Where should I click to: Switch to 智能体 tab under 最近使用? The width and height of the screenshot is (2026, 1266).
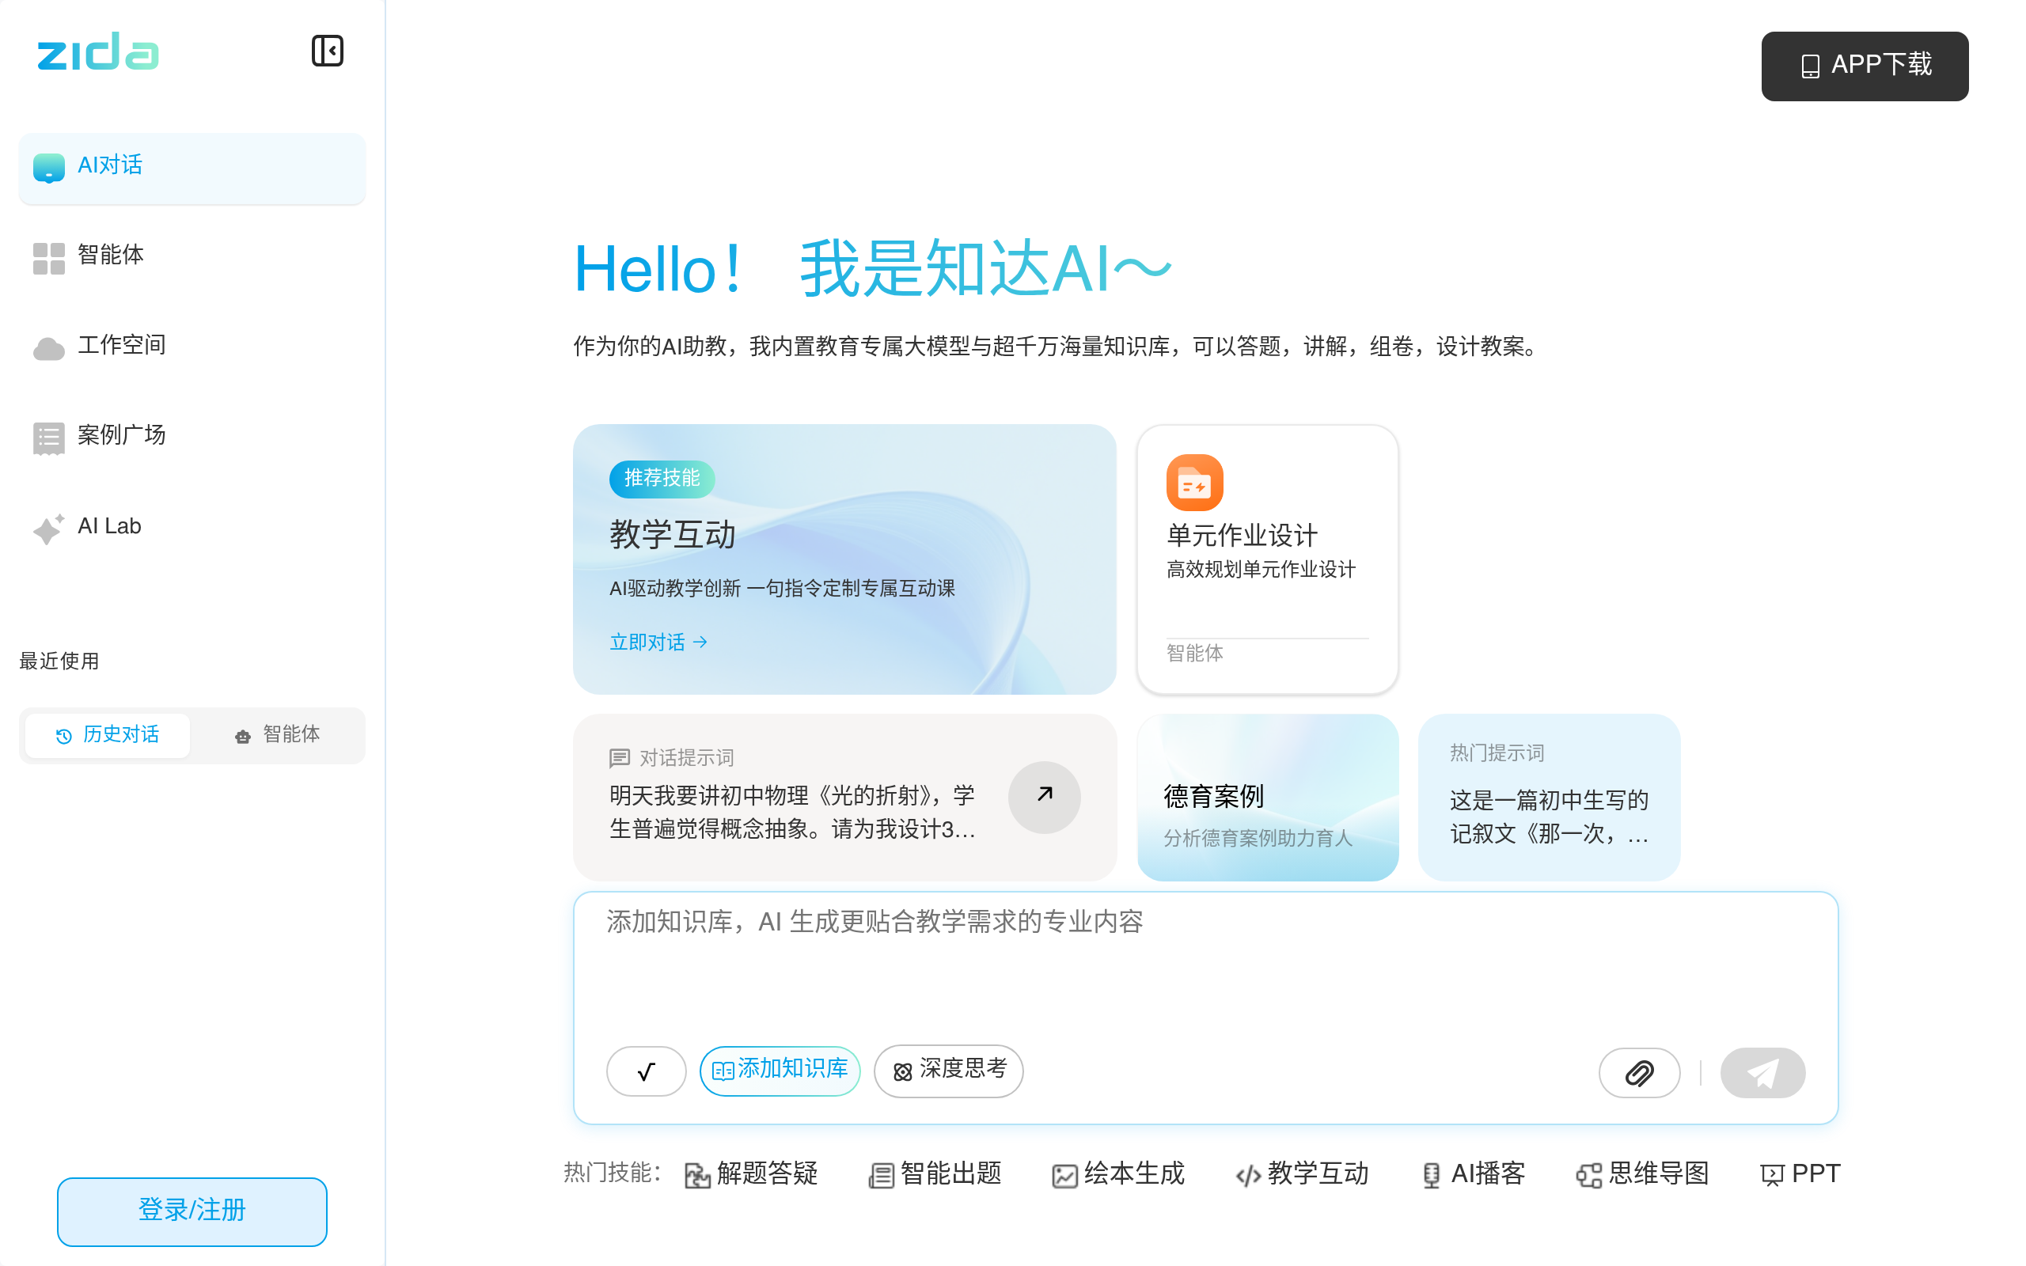click(277, 735)
